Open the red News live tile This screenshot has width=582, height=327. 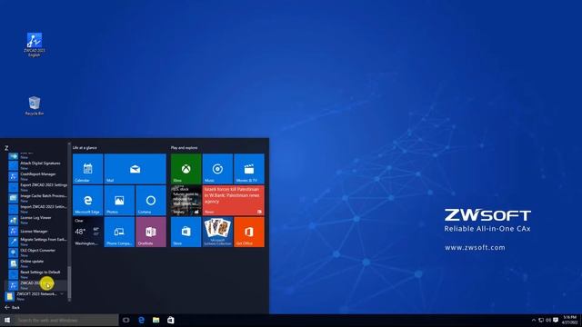click(x=234, y=200)
